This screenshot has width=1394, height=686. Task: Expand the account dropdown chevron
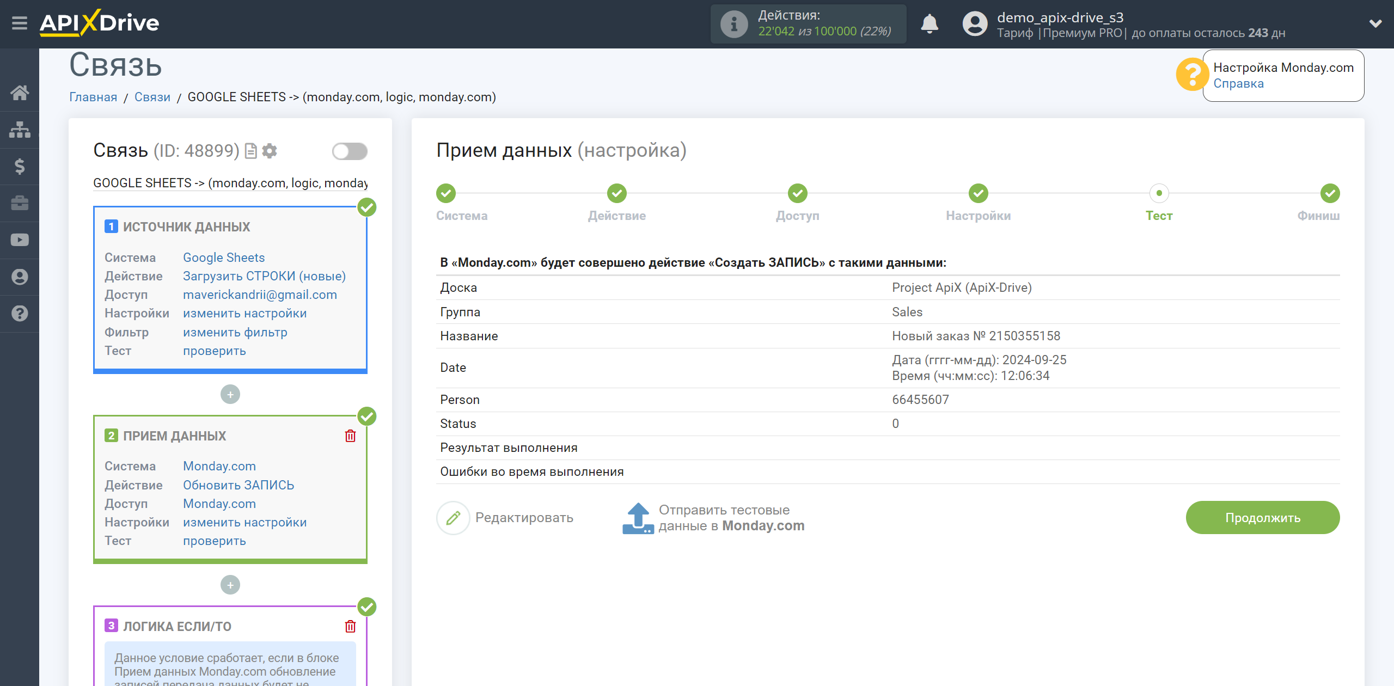click(x=1375, y=23)
